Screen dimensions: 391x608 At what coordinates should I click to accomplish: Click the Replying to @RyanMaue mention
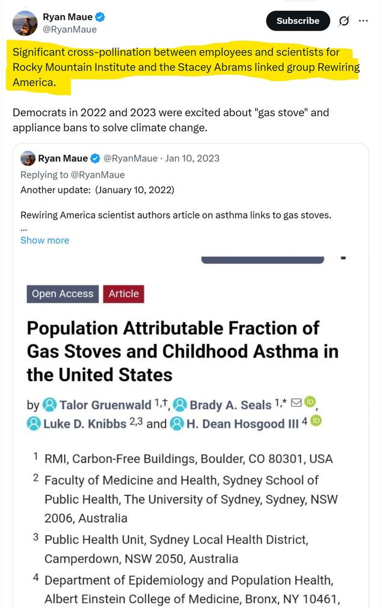[x=97, y=175]
